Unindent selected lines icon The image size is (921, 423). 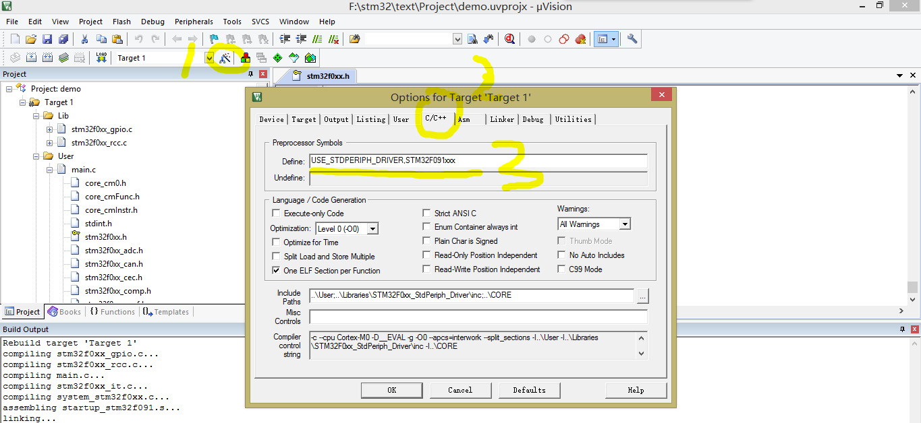point(301,39)
